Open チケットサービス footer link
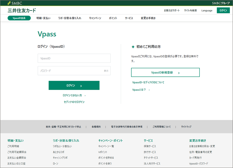This screenshot has height=168, width=233. coord(151,158)
